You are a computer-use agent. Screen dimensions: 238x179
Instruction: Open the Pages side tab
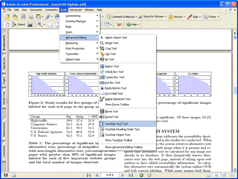pos(4,81)
